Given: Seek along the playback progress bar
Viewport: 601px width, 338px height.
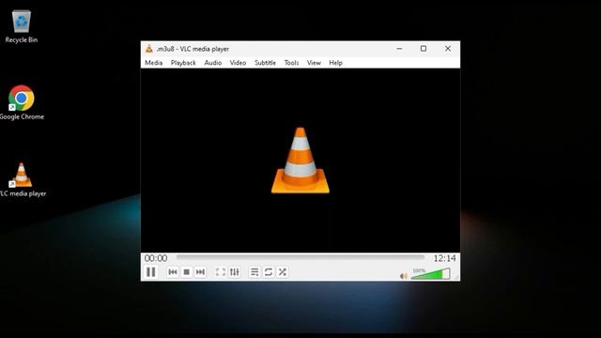Looking at the screenshot, I should pos(300,258).
